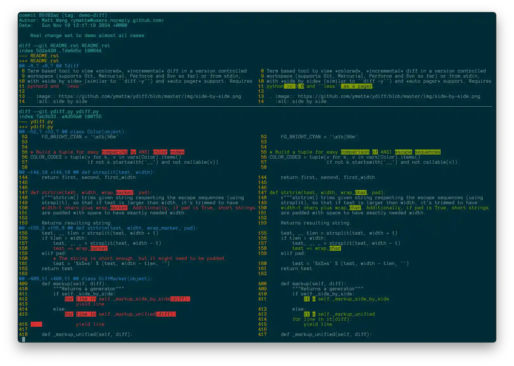Viewport: 514px width, 366px height.
Task: Click the '@@ -409,11 +408,11 @@ class DiffMarker(object):' hunk header
Action: [x=86, y=279]
